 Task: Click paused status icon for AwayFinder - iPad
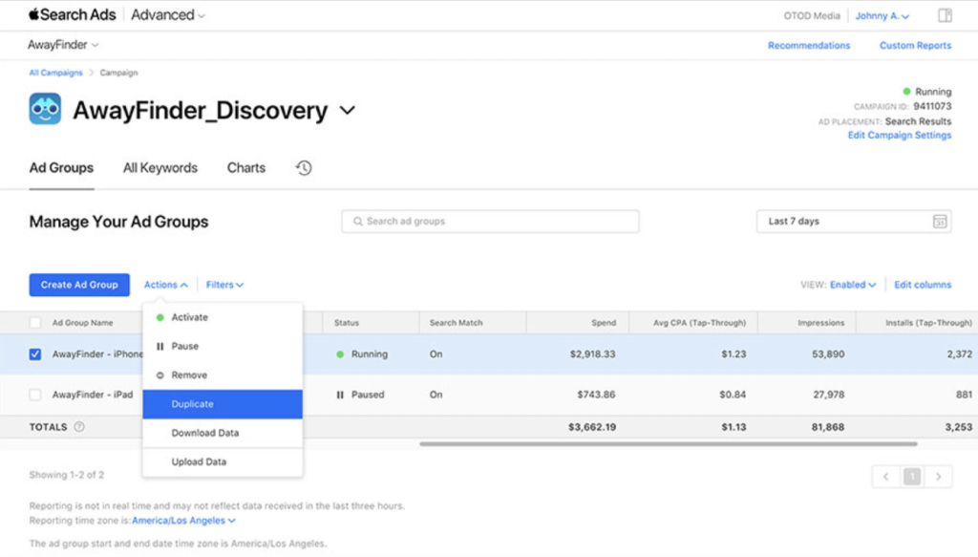[340, 395]
